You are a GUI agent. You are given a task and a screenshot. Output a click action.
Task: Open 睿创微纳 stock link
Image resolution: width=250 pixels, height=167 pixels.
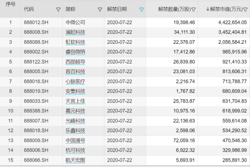pyautogui.click(x=75, y=52)
